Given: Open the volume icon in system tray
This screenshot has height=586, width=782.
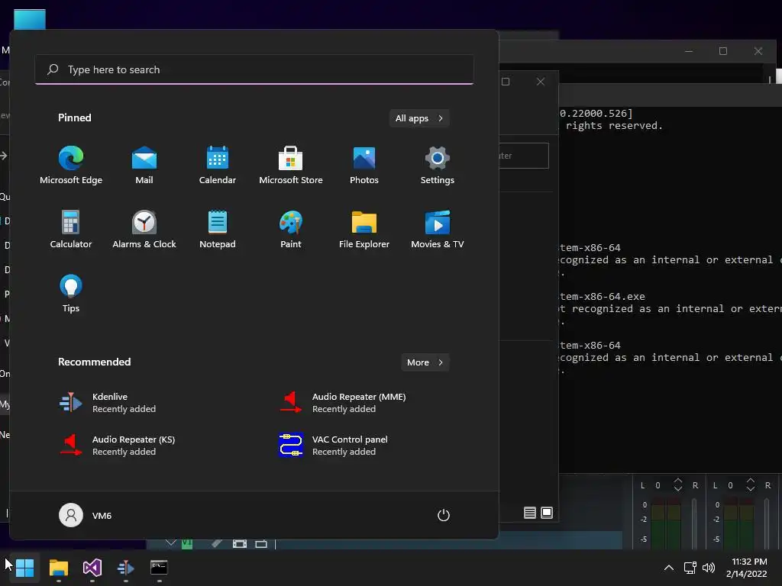Looking at the screenshot, I should [708, 568].
